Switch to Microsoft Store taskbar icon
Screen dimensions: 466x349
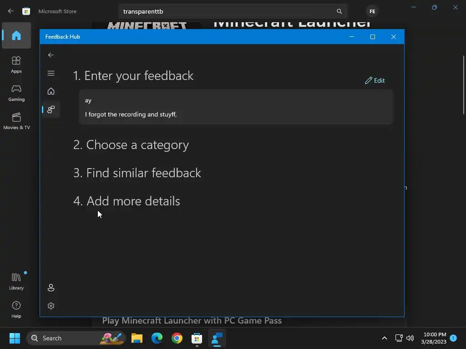(x=197, y=338)
